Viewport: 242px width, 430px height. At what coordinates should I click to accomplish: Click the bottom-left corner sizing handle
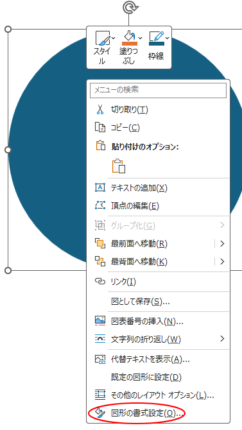[8, 270]
